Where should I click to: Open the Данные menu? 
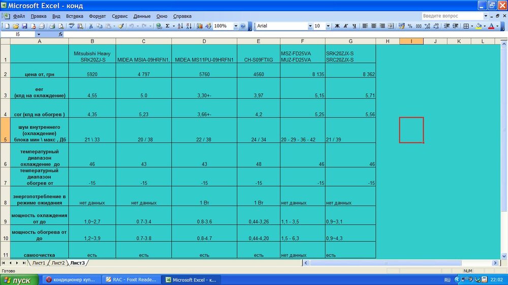point(142,16)
